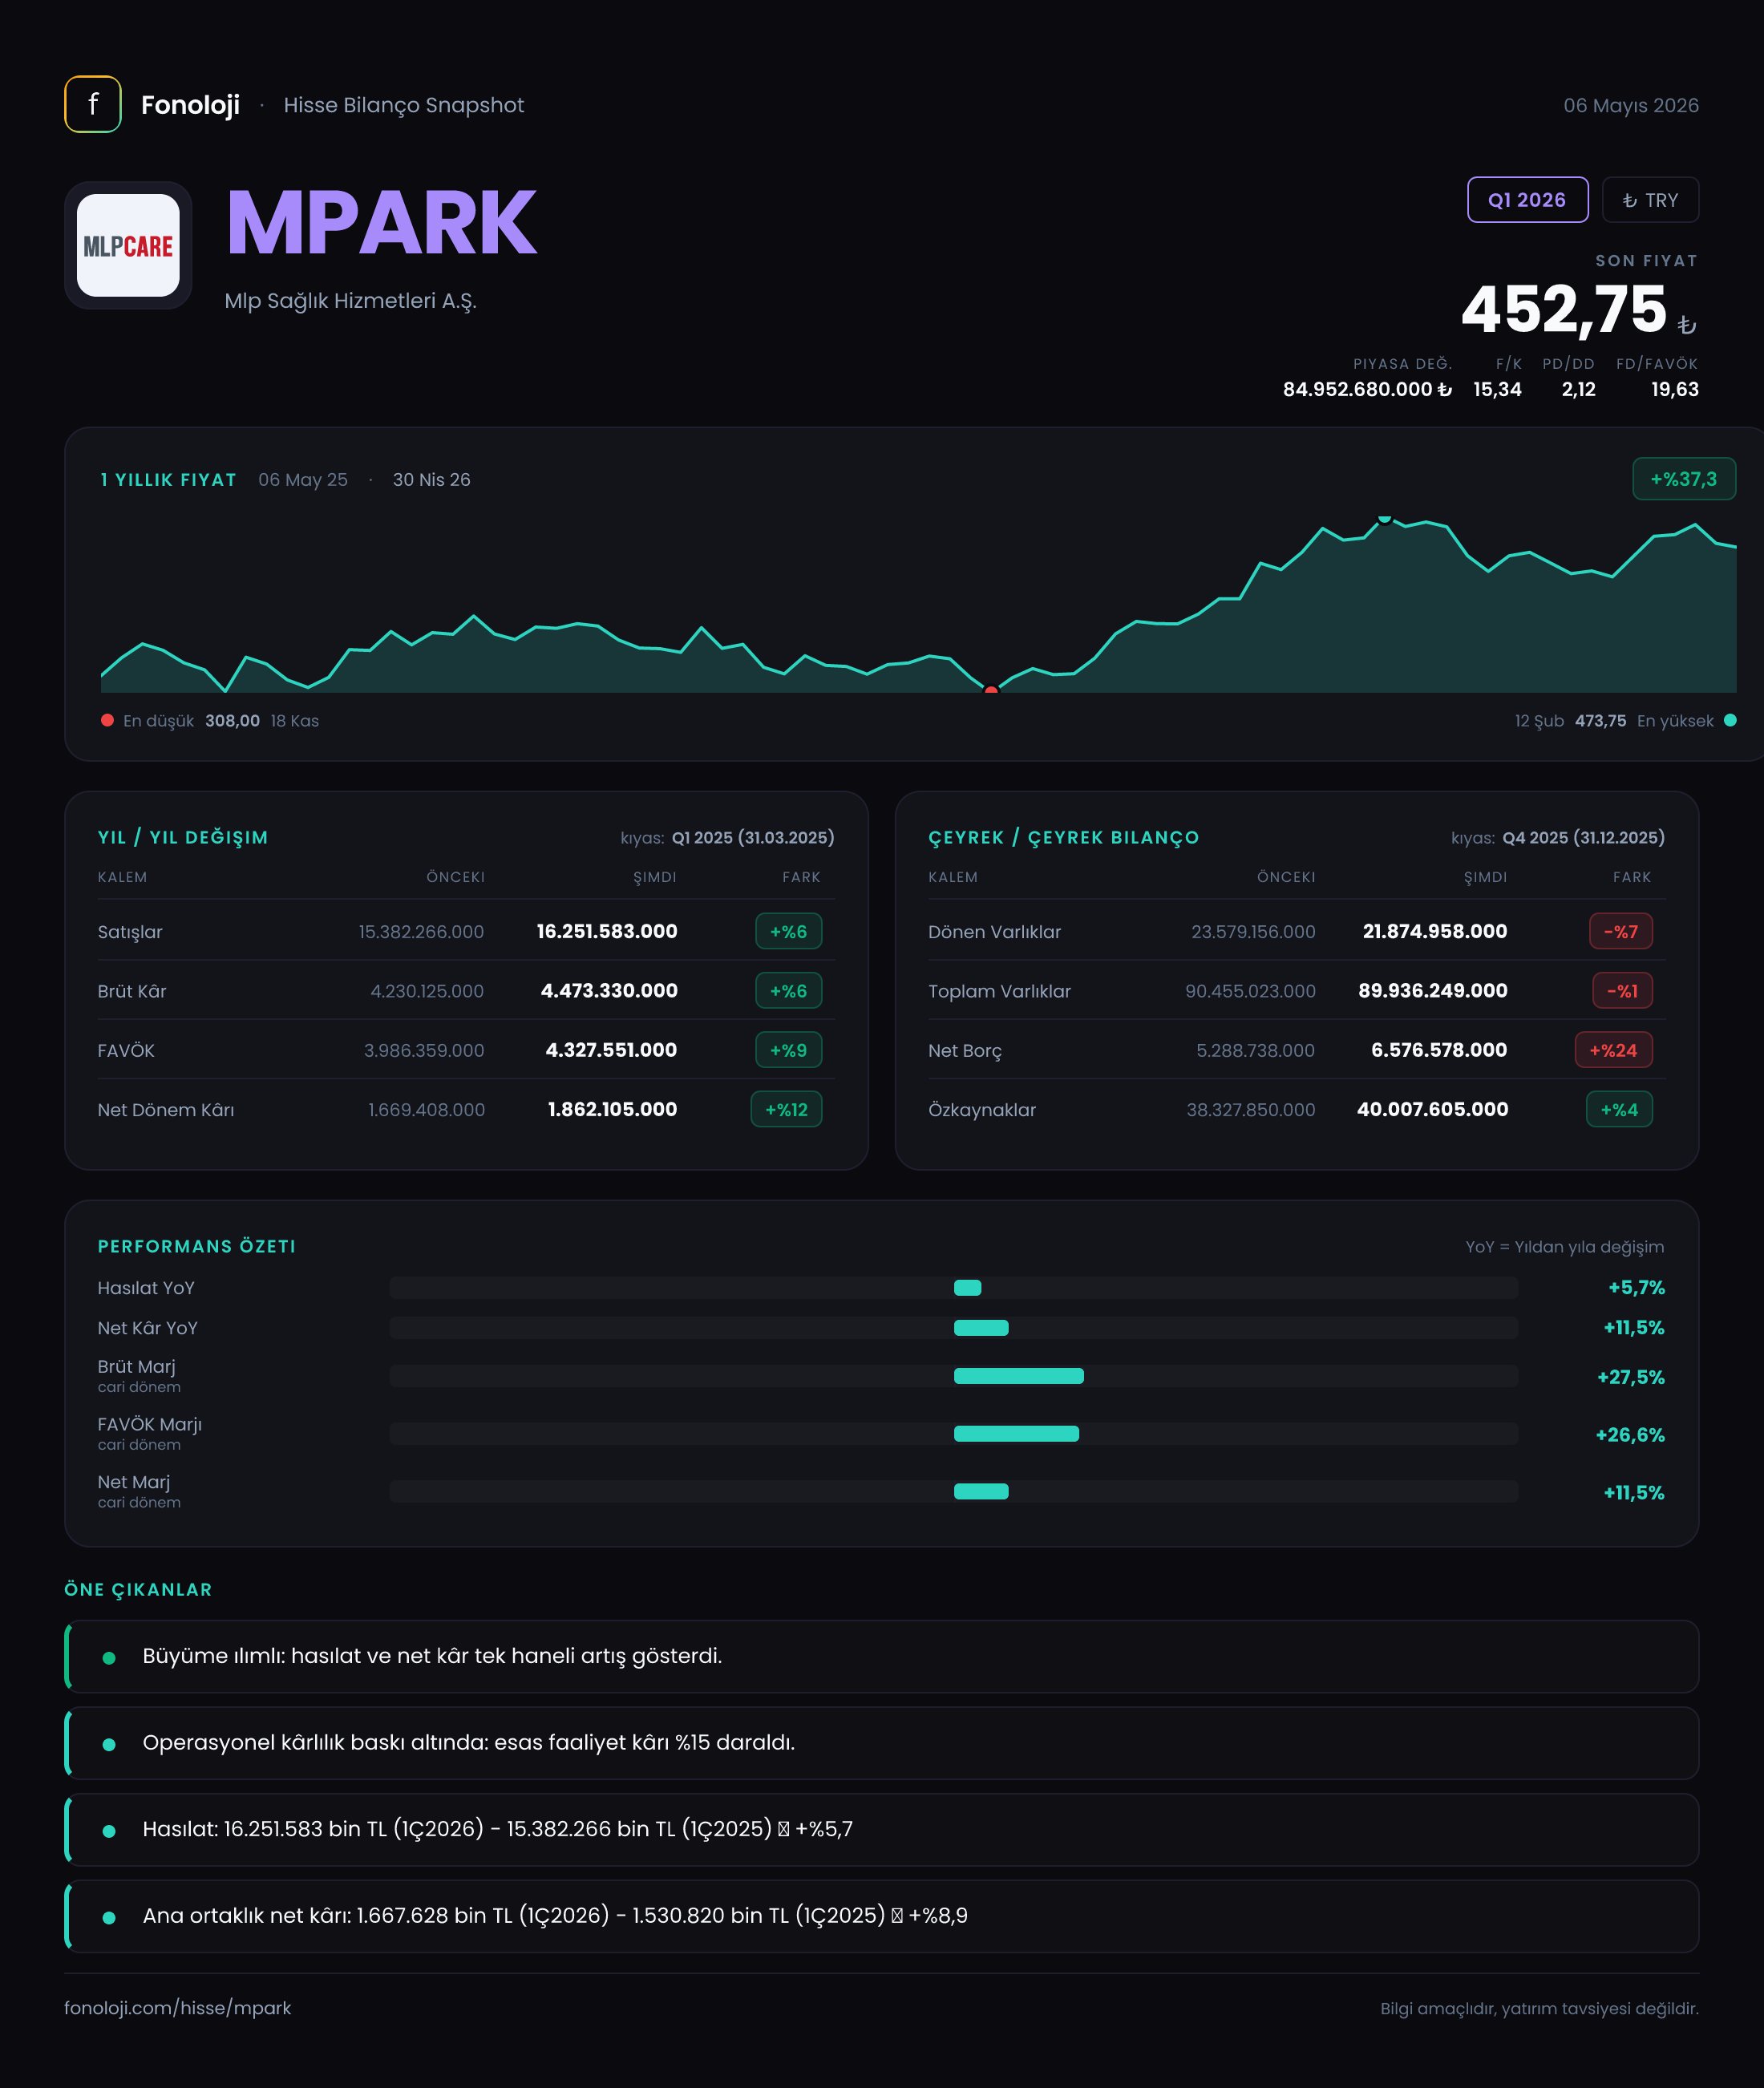The height and width of the screenshot is (2088, 1764).
Task: Click the red lowest-price marker on chart
Action: [991, 690]
